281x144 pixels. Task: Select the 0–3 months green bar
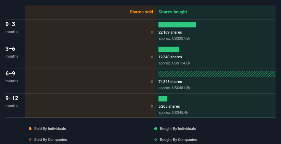(177, 25)
